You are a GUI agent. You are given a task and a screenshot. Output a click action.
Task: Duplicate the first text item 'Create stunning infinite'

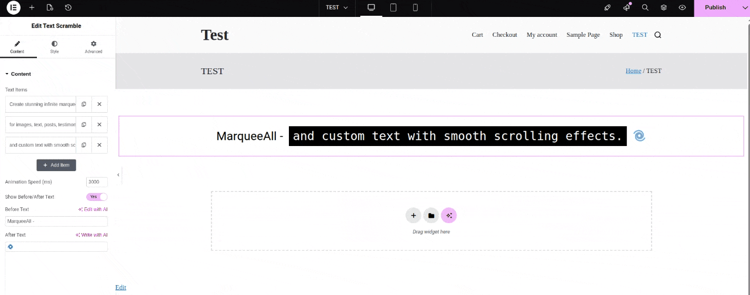click(x=84, y=104)
